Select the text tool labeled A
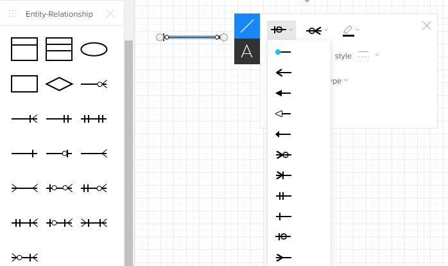This screenshot has width=448, height=266. [247, 52]
